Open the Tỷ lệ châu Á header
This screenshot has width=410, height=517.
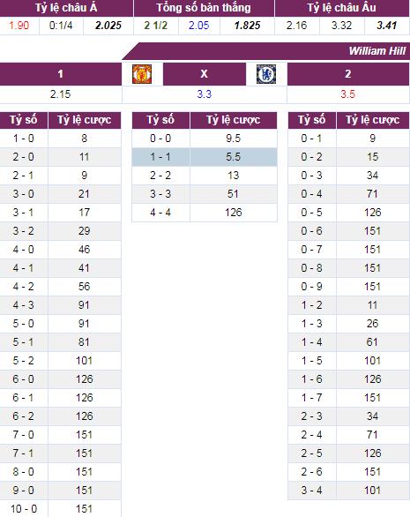tap(66, 8)
